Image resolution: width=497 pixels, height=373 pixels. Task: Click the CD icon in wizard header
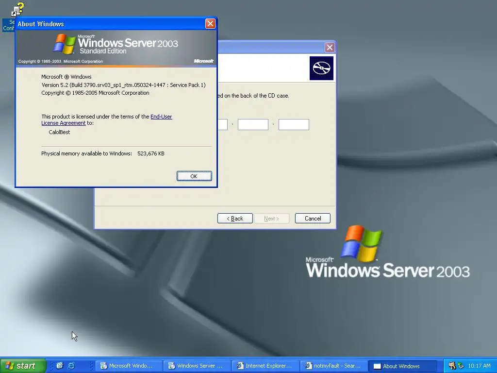(321, 68)
